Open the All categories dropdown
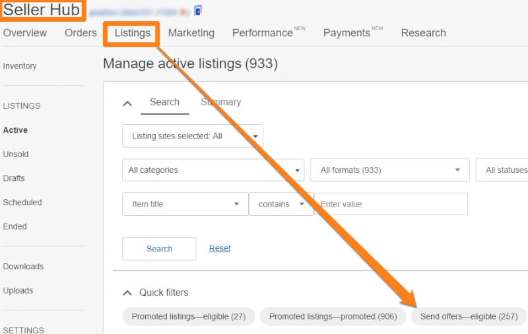Viewport: 528px width, 334px height. [x=213, y=170]
